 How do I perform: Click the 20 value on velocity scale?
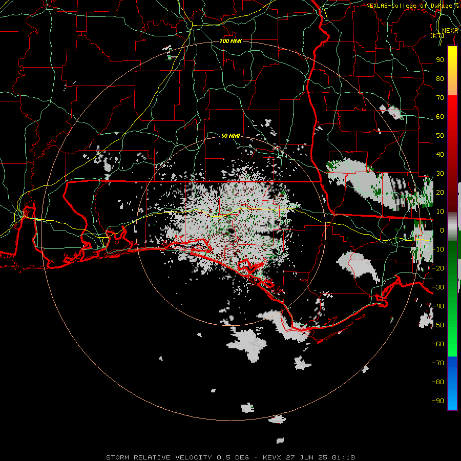440,192
